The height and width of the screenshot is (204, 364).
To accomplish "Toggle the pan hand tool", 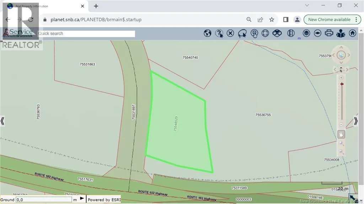I will (341, 134).
